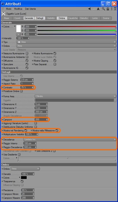
Task: Enable Illuminazione Ambiente checkbox
Action: (27, 57)
